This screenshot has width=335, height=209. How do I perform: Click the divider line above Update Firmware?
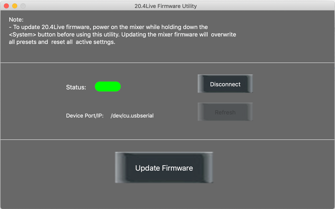[167, 140]
